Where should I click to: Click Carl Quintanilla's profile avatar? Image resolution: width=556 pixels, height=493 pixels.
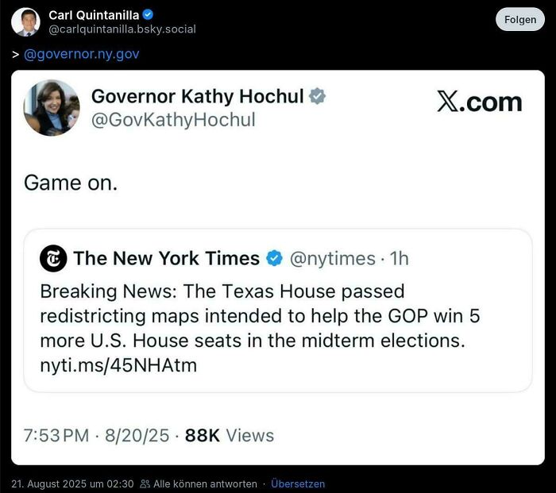click(x=25, y=21)
